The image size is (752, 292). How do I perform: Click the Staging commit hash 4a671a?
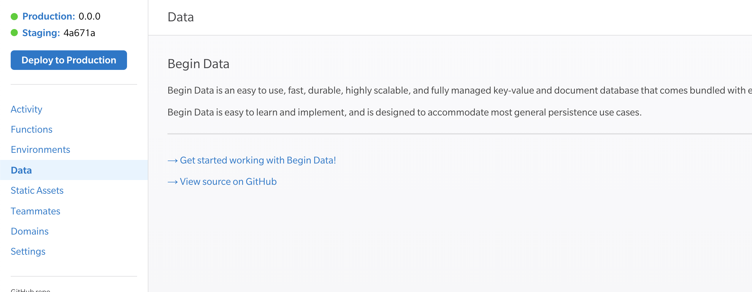tap(79, 33)
